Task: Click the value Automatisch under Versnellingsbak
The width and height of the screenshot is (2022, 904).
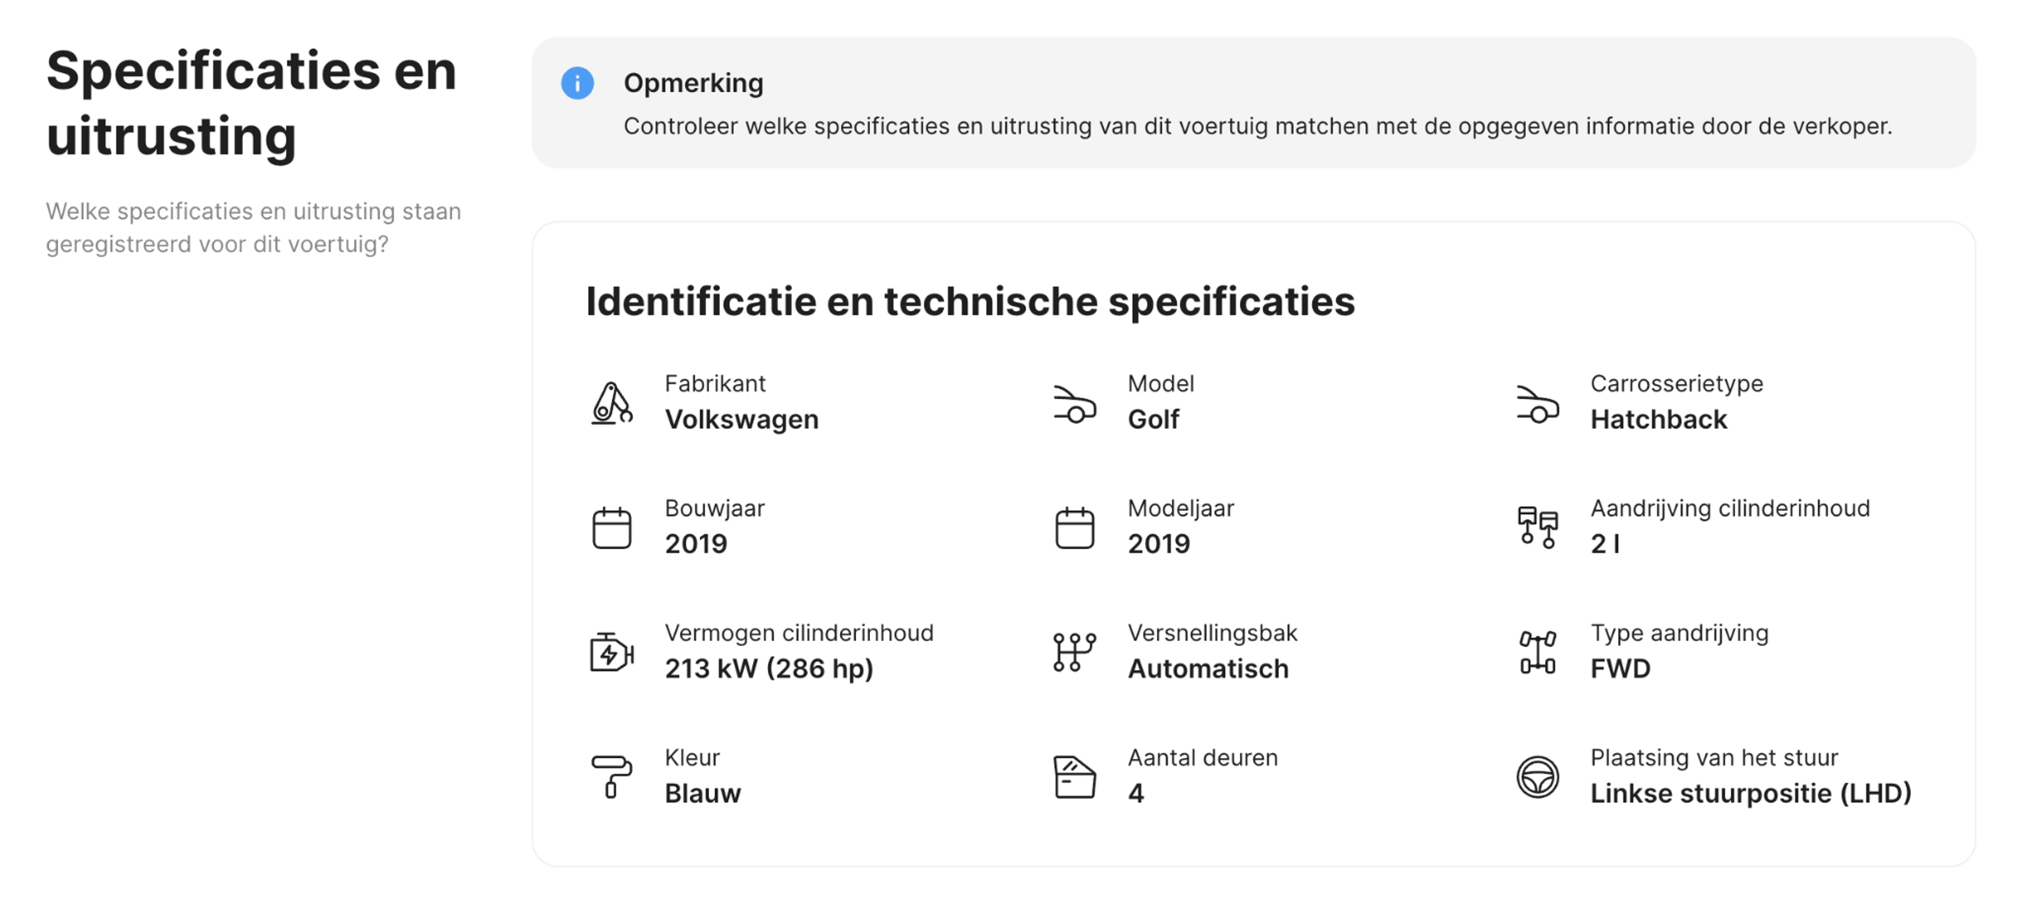Action: pyautogui.click(x=1209, y=669)
